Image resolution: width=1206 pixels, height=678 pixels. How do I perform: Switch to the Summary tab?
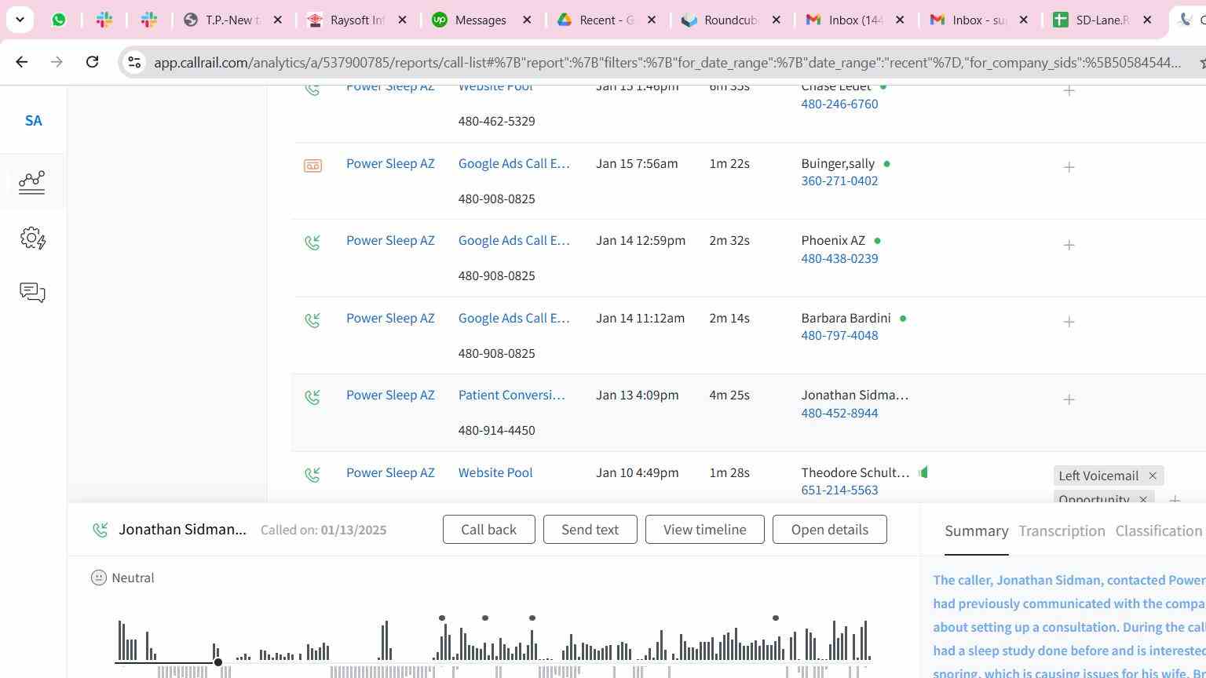click(x=976, y=531)
